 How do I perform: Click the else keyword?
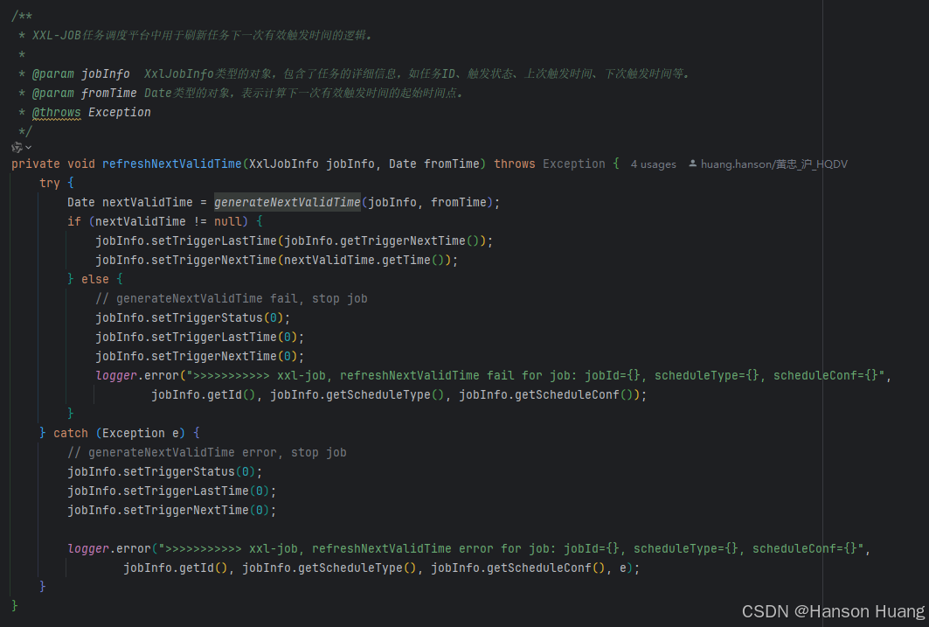coord(94,279)
